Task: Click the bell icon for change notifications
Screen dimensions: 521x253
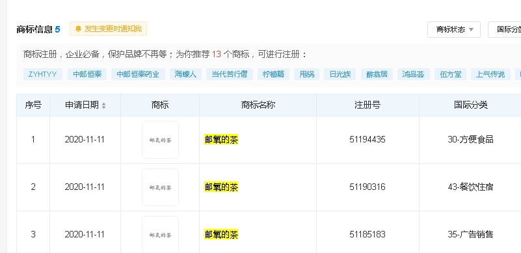Action: coord(78,29)
